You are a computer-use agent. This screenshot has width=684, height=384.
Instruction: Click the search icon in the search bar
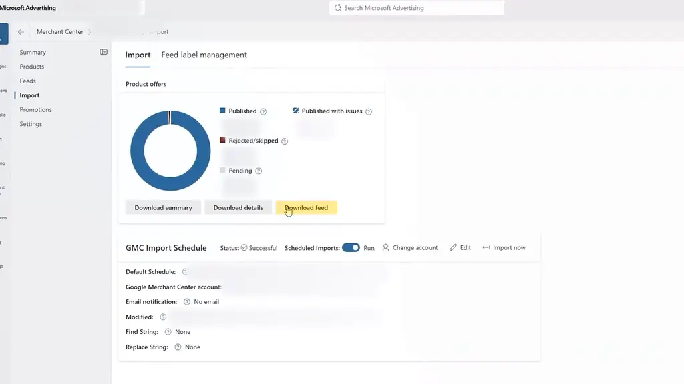pyautogui.click(x=337, y=8)
